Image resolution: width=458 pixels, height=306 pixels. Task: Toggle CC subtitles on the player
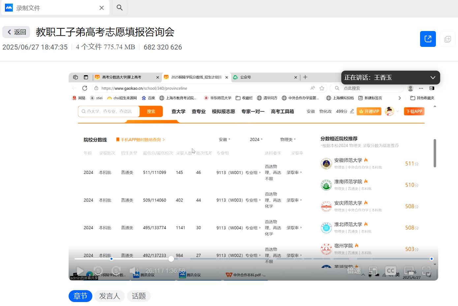391,271
